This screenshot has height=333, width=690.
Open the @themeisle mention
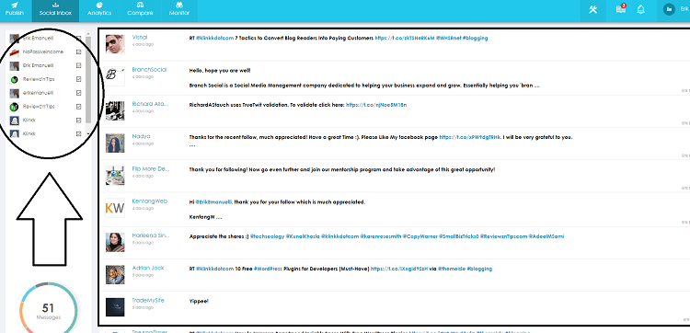tap(451, 269)
